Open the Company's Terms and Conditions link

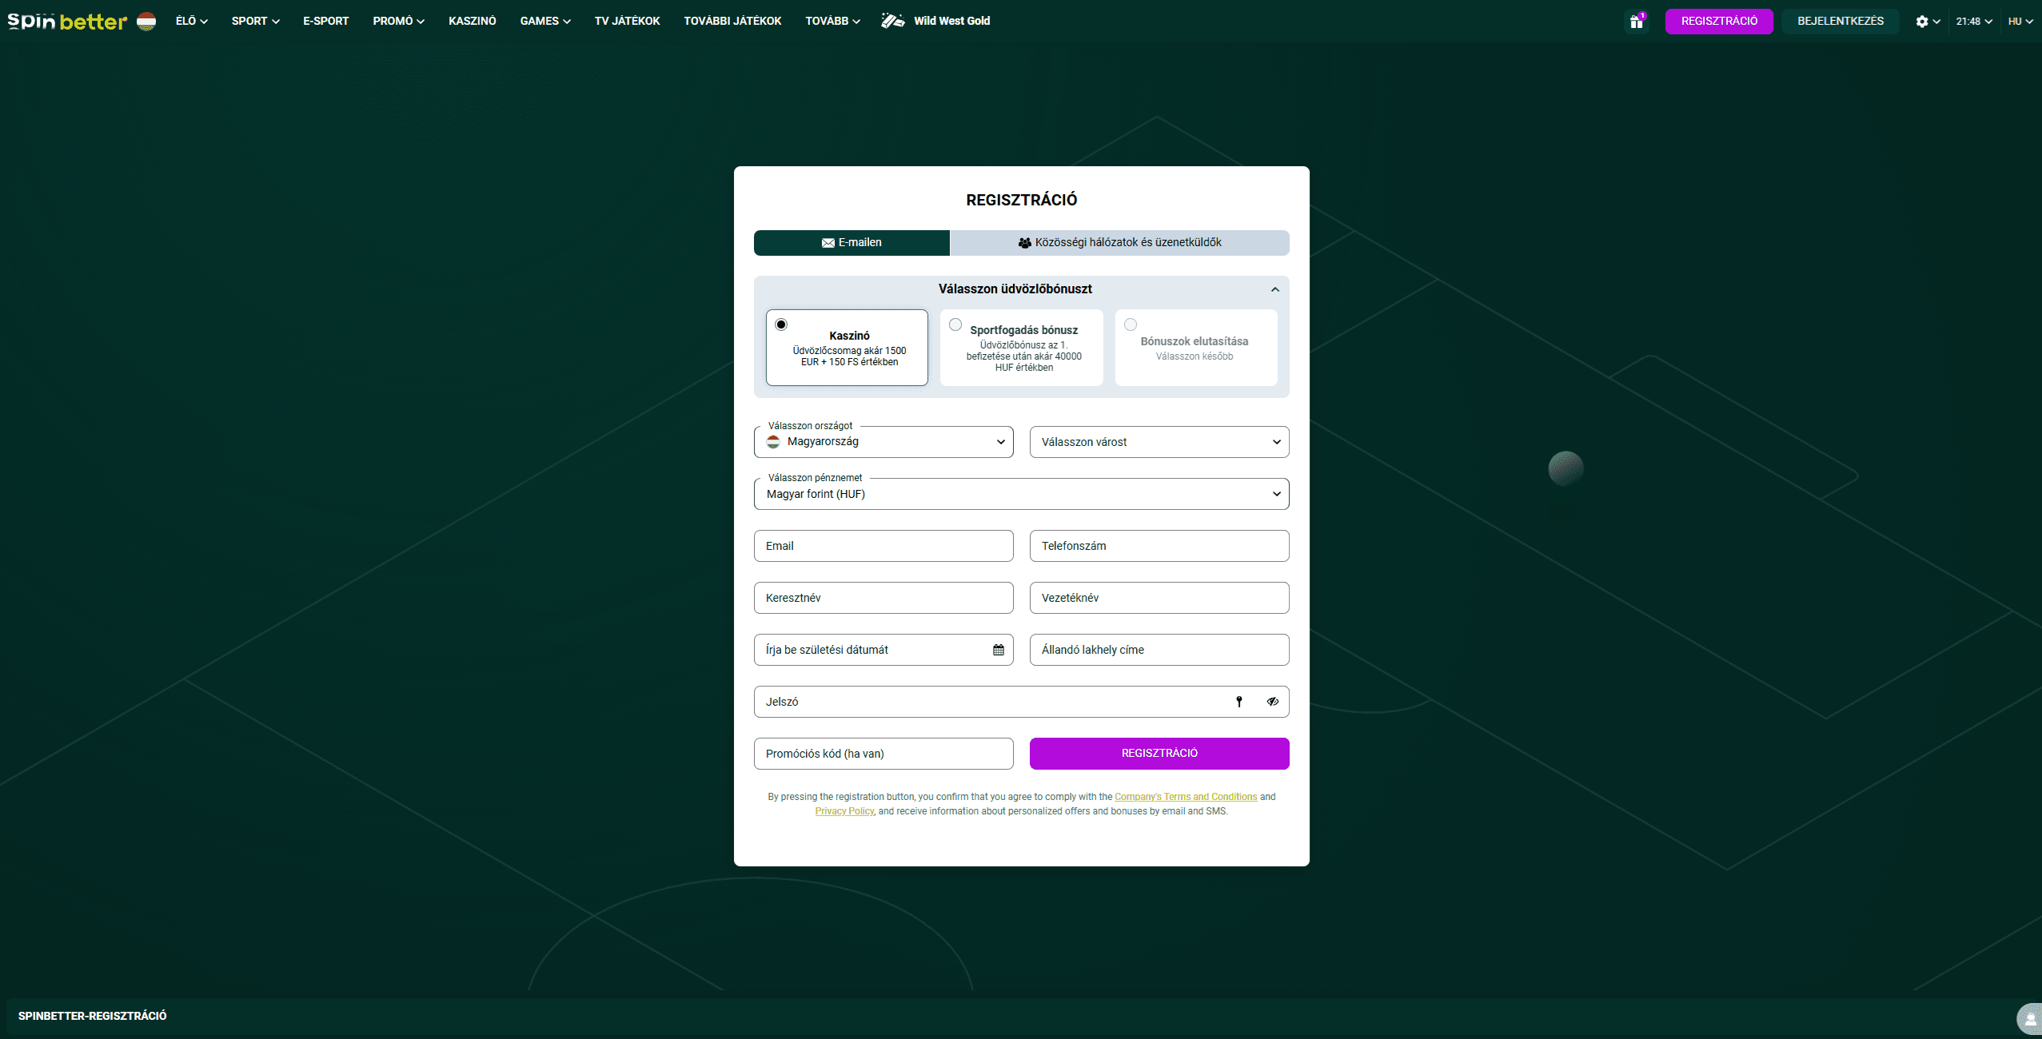1186,797
